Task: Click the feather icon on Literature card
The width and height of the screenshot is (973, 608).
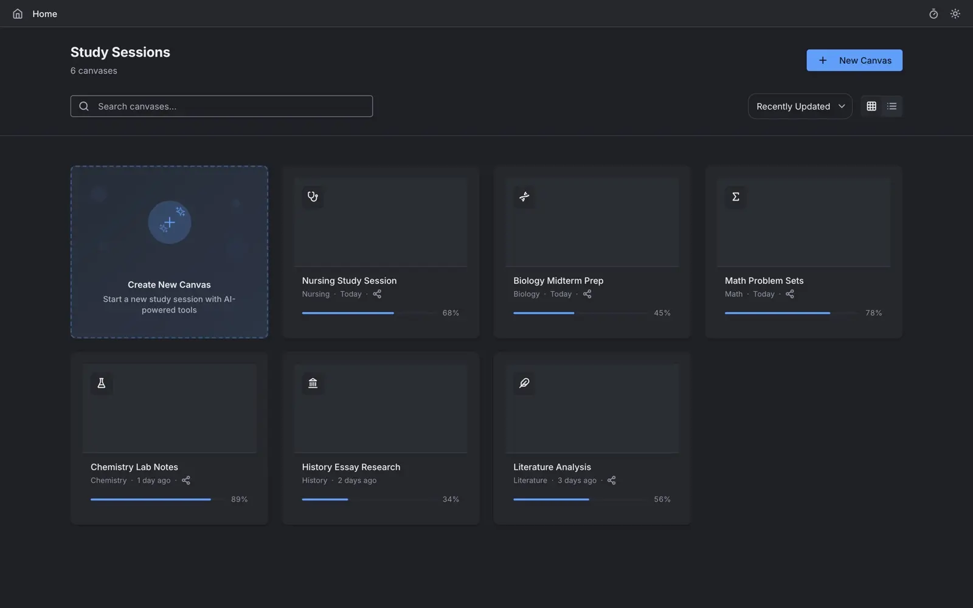Action: pyautogui.click(x=524, y=383)
